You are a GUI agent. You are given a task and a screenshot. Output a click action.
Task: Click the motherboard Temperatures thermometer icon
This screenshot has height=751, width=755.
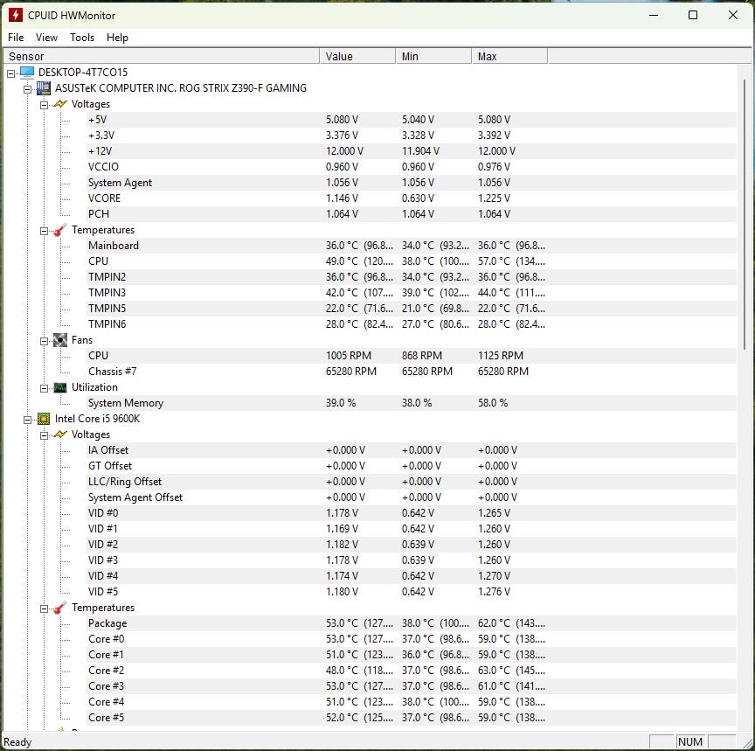(60, 230)
